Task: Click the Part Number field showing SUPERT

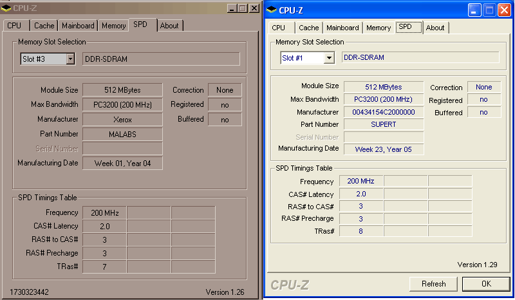Action: point(384,124)
